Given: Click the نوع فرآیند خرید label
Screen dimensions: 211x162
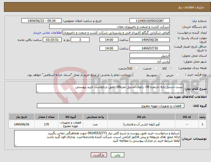Looking at the screenshot, I should (196, 75).
